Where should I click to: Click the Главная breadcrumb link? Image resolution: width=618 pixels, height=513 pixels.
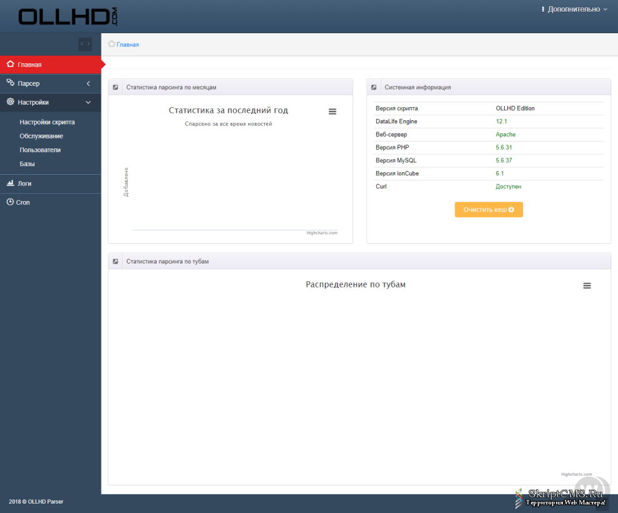[x=128, y=44]
